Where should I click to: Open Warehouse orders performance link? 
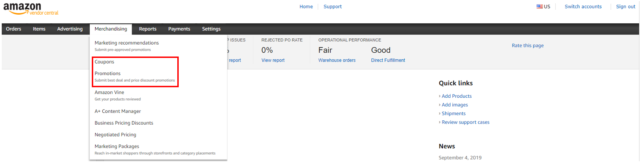337,60
